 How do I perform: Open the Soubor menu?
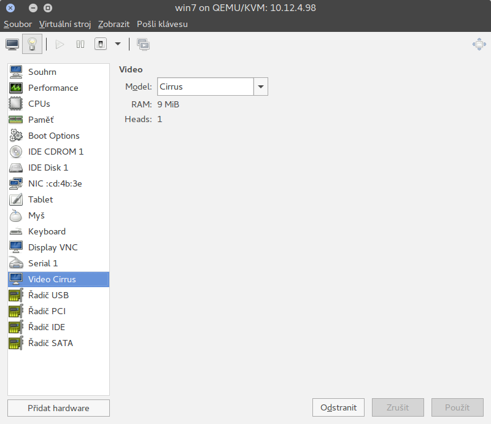click(x=18, y=24)
